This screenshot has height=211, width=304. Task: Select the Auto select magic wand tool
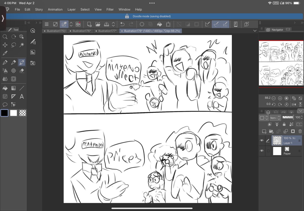click(22, 45)
